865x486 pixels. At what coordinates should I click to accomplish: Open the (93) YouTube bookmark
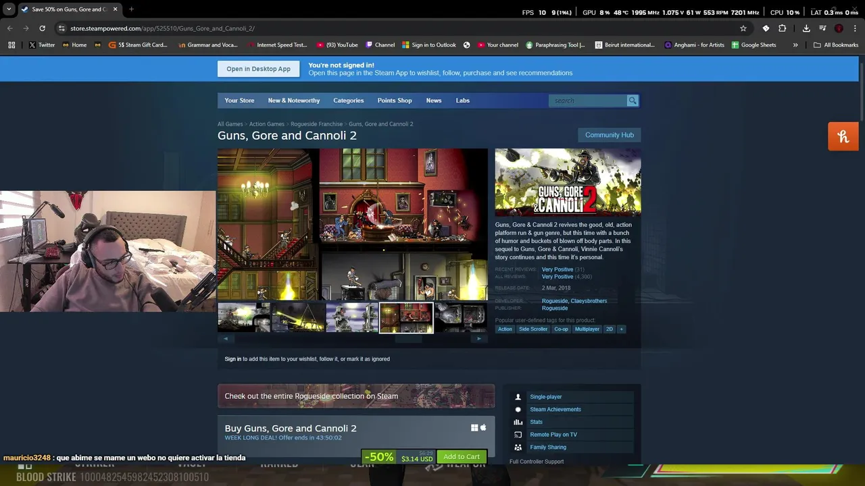coord(337,45)
